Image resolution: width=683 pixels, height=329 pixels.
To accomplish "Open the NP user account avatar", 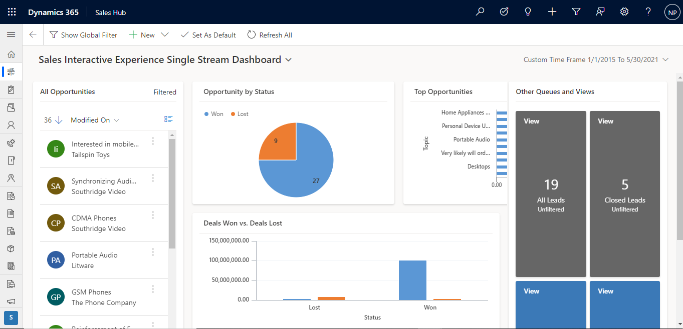I will 672,12.
